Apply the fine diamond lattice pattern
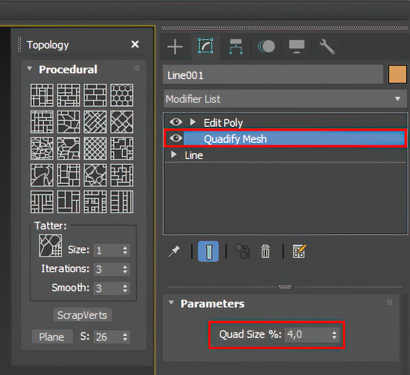410x375 pixels. coord(95,148)
